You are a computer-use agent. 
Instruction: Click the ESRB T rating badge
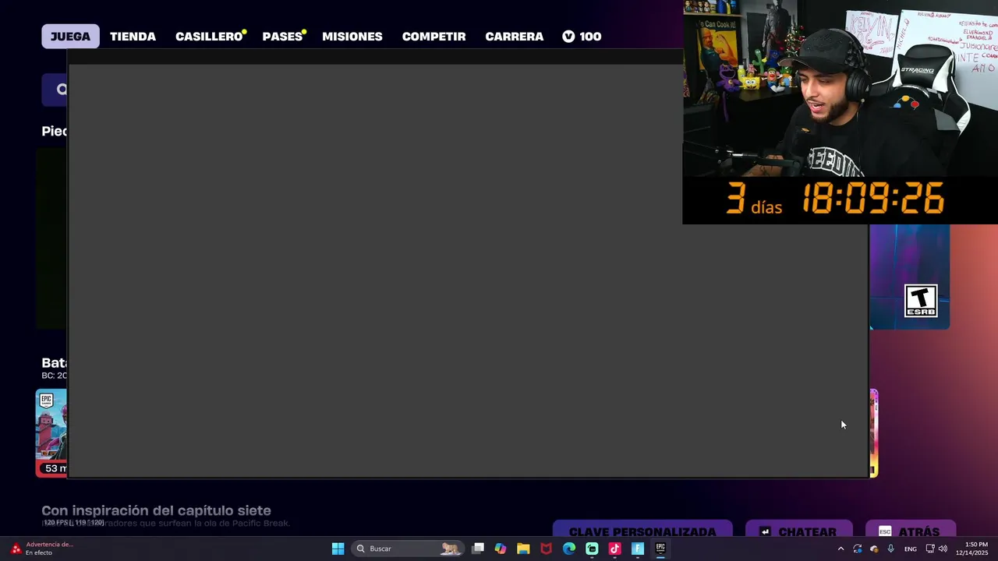(921, 302)
